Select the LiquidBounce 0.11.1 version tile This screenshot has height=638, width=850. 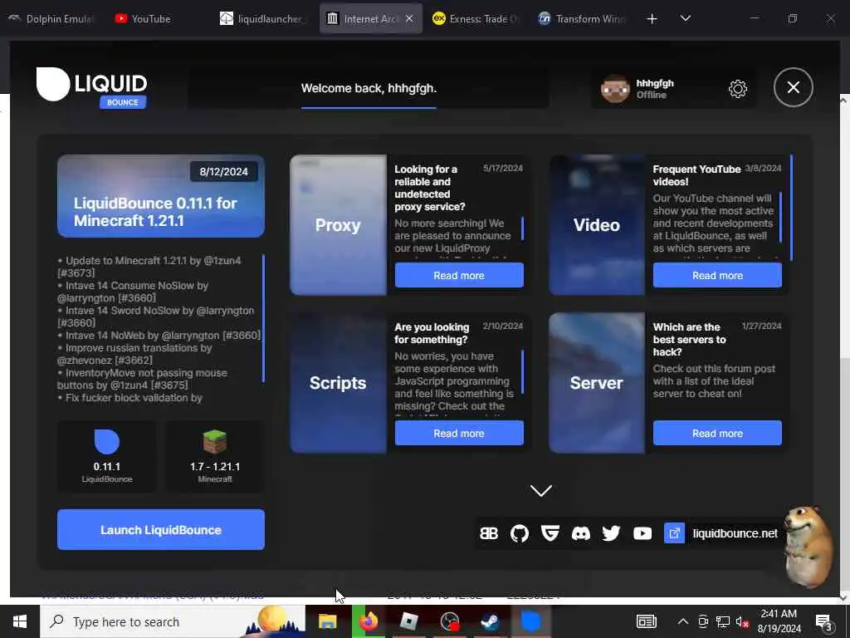(107, 456)
